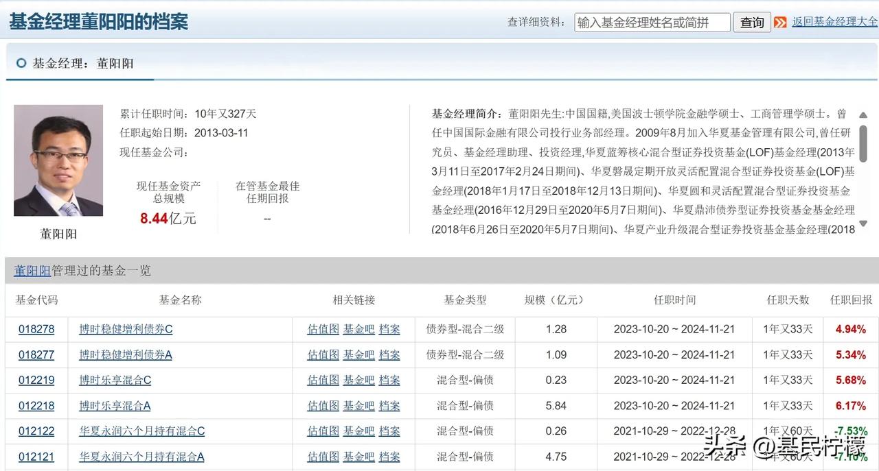This screenshot has width=879, height=471.
Task: Open 基金吧 for 华夏永润六个月持有混合A
Action: point(359,457)
